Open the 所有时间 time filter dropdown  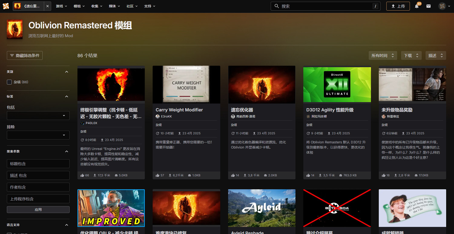pos(383,55)
